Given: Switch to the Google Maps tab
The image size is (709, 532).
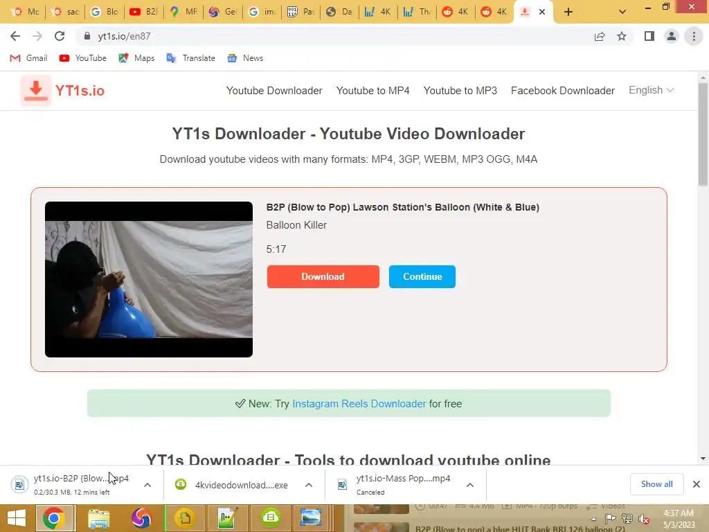Looking at the screenshot, I should click(183, 12).
